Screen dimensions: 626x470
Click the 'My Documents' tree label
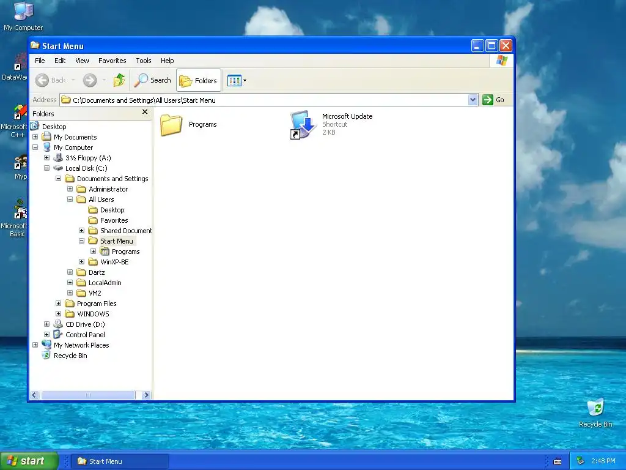coord(75,137)
